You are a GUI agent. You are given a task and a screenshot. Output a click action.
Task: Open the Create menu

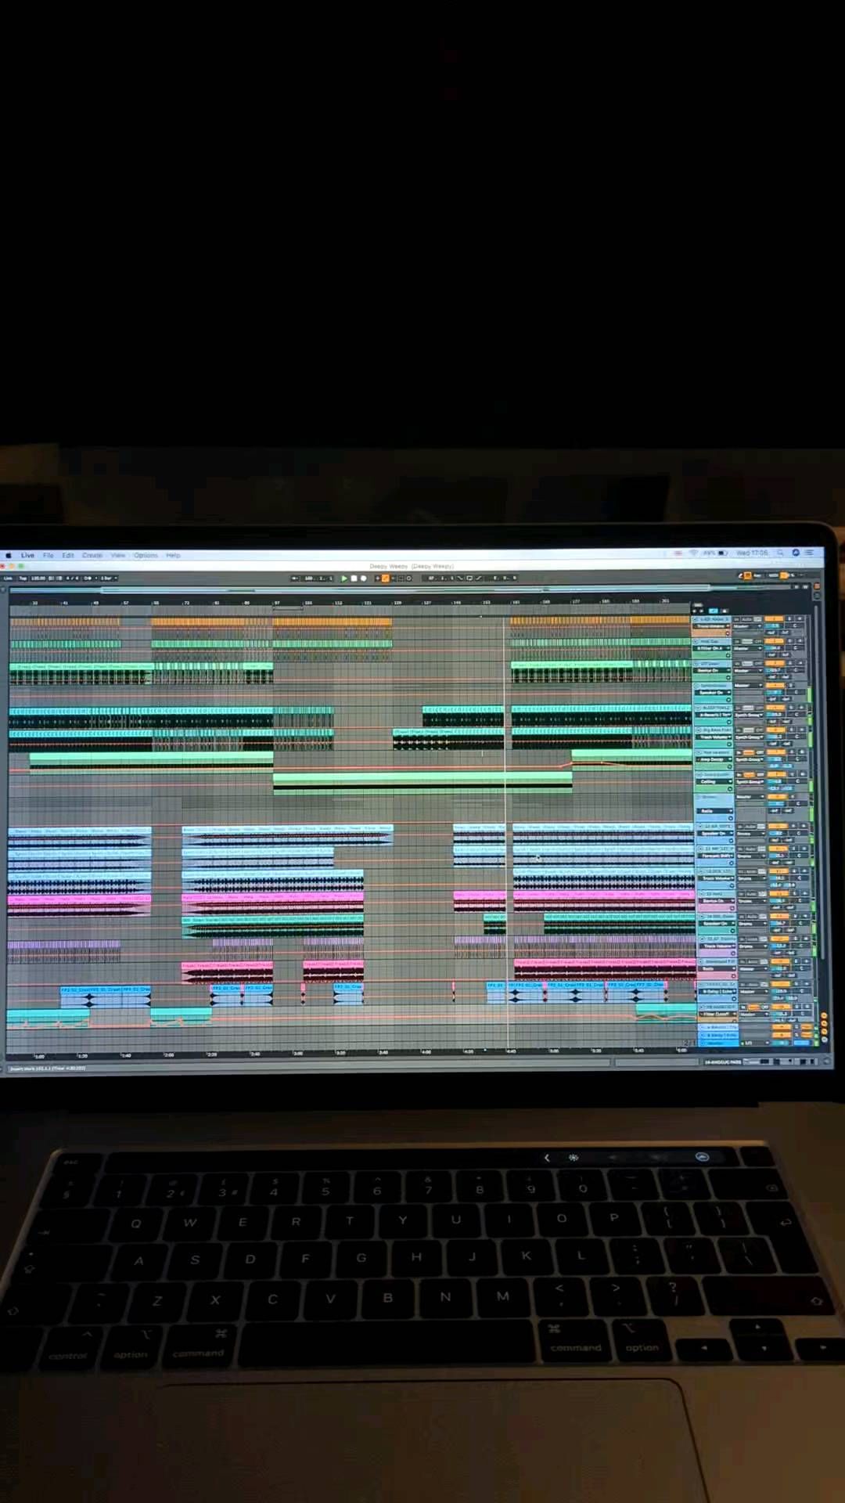point(92,555)
